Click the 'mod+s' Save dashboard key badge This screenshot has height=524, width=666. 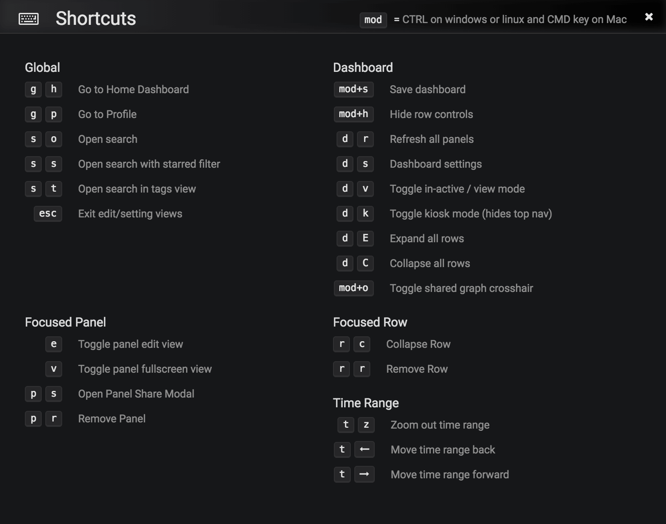click(x=353, y=89)
